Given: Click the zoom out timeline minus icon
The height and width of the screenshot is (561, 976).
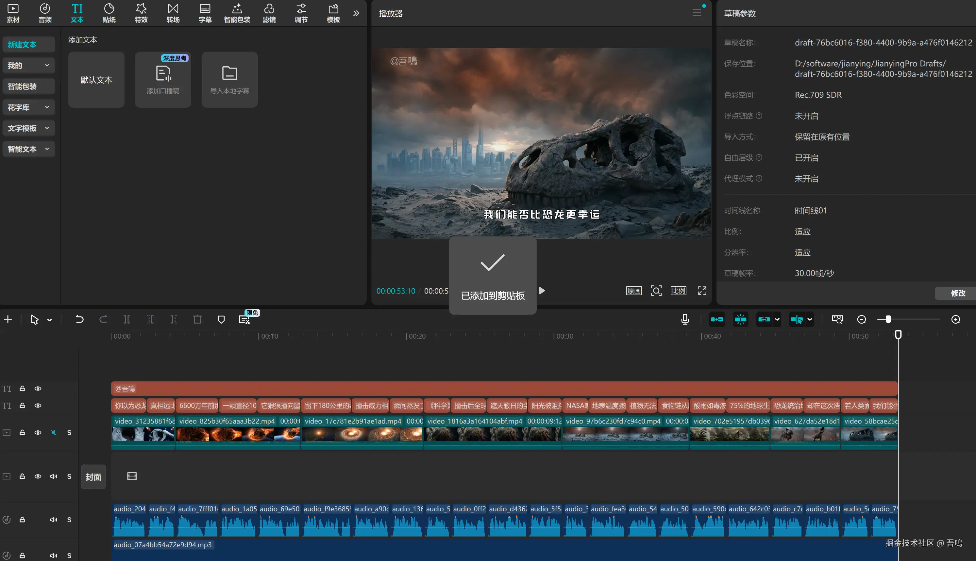Looking at the screenshot, I should pos(862,319).
